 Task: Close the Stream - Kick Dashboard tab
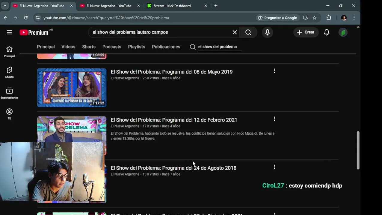[x=206, y=6]
